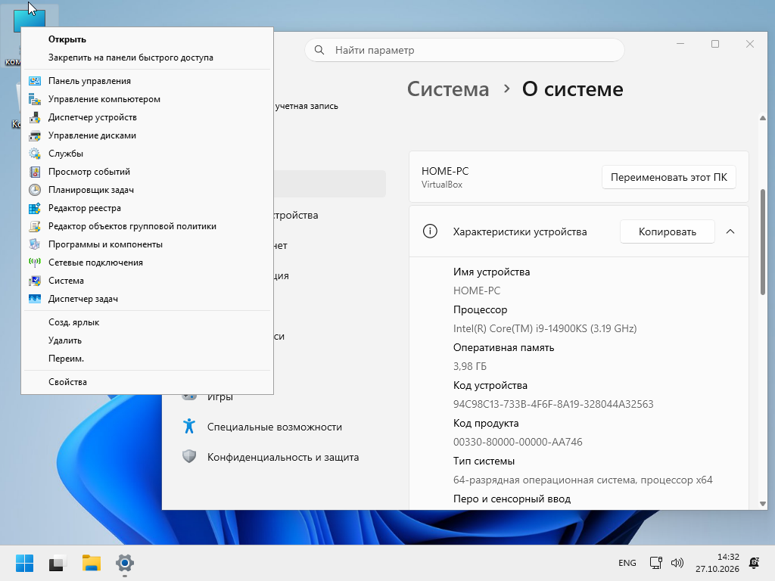Click the Сетевые подключения antenna icon
This screenshot has height=581, width=775.
click(x=35, y=263)
